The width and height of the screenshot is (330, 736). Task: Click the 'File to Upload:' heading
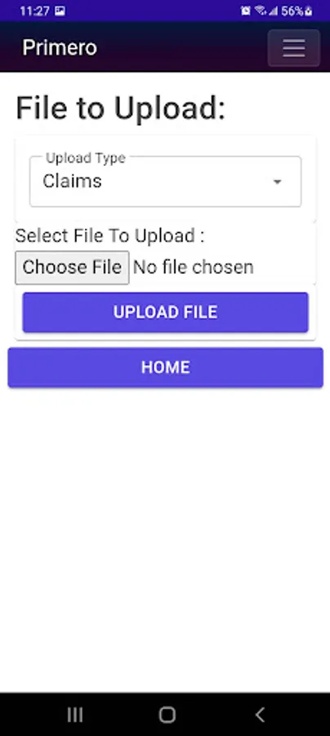(121, 109)
